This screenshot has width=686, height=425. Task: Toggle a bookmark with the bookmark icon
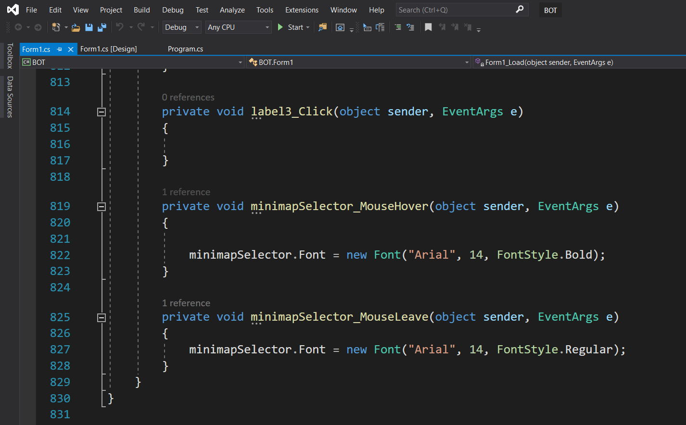(428, 27)
